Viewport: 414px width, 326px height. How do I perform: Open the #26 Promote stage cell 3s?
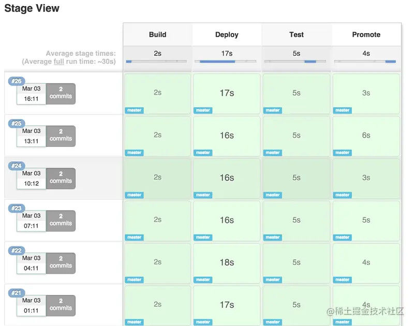366,94
